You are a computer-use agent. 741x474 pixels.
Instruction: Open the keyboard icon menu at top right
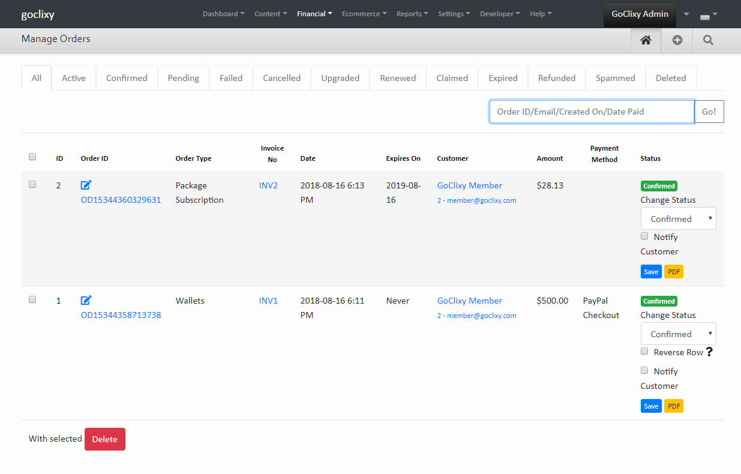709,15
